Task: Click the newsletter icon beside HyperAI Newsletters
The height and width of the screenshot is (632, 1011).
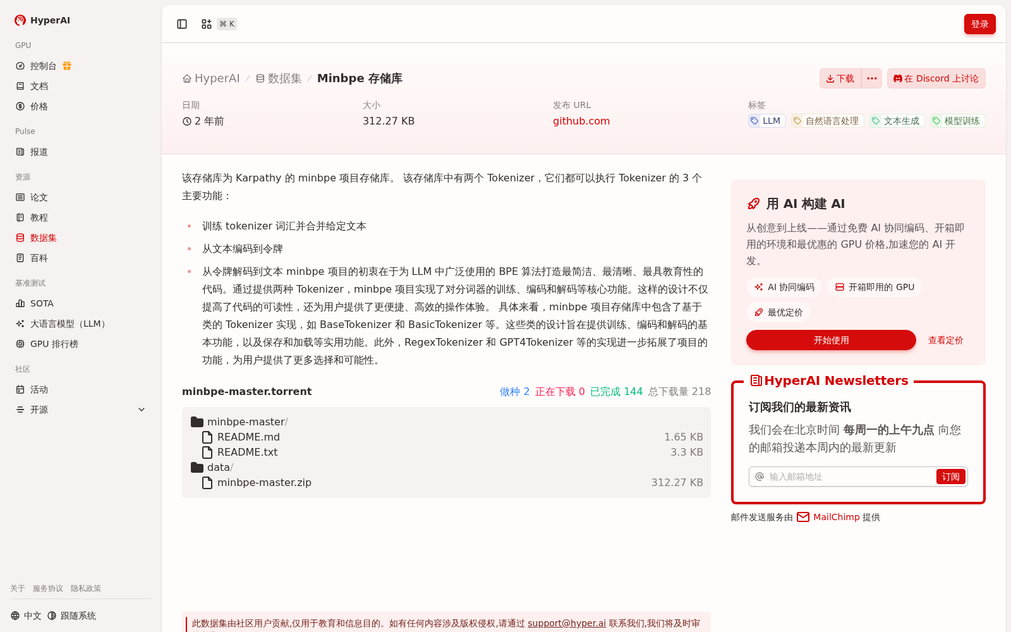Action: (756, 380)
